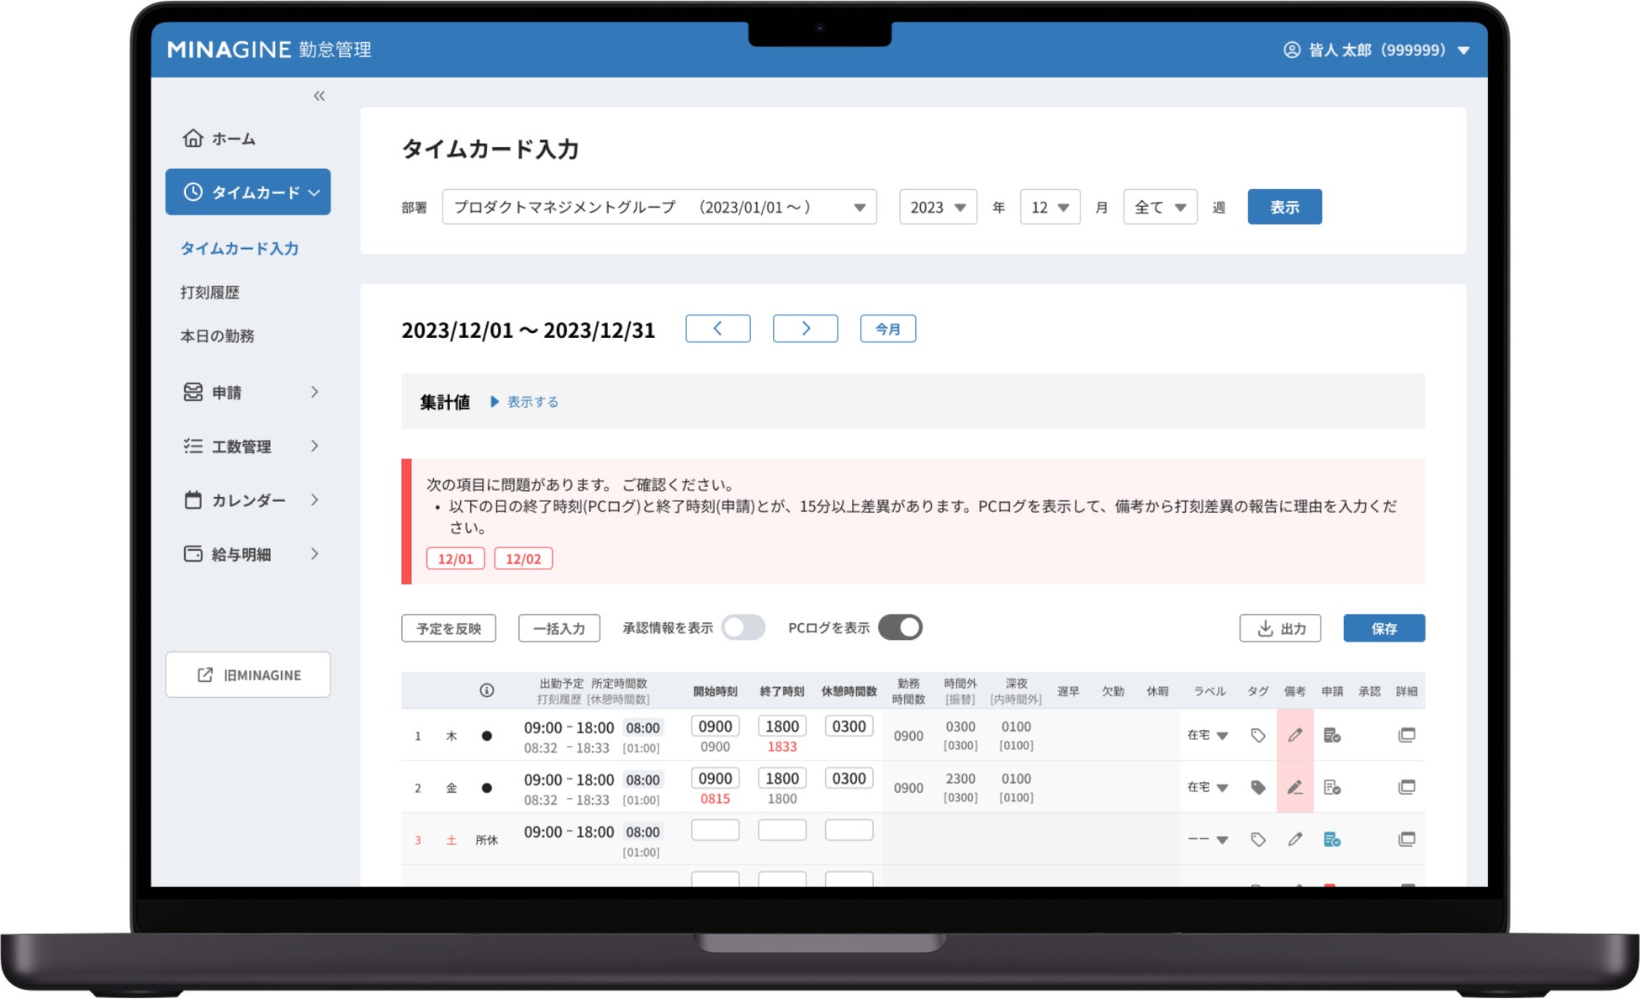Click the info circle icon in table header
The image size is (1640, 999).
pyautogui.click(x=486, y=690)
